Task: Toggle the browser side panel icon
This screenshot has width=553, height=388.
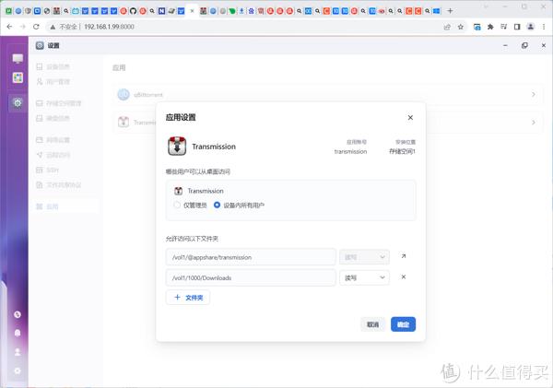Action: point(517,27)
